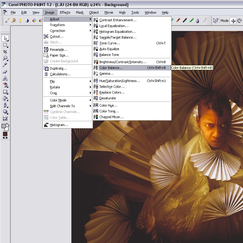Expand the Color Mode submenu

67,100
